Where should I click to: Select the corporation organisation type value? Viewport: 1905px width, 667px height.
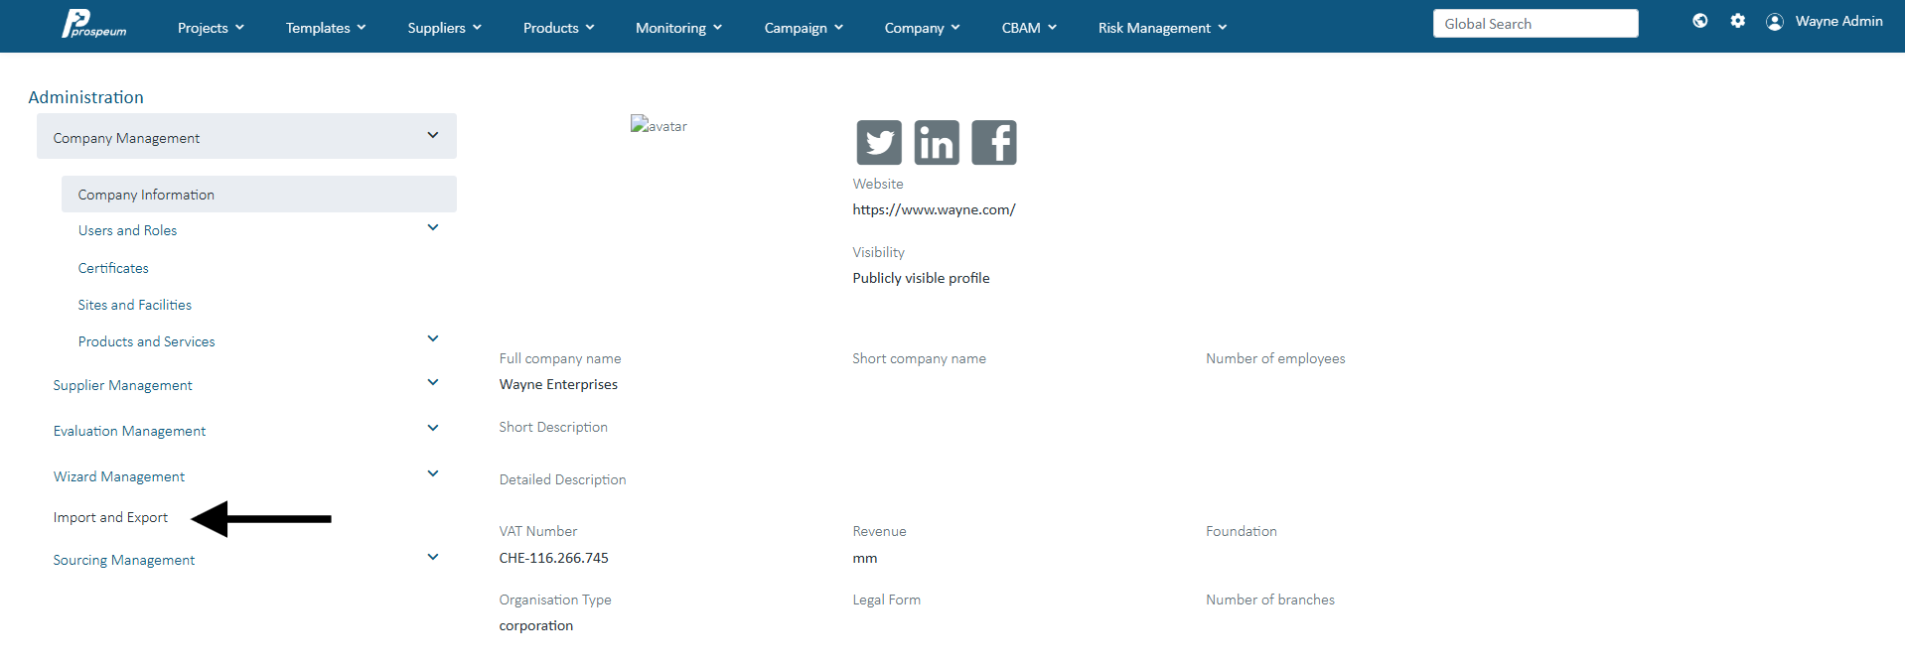pos(535,625)
